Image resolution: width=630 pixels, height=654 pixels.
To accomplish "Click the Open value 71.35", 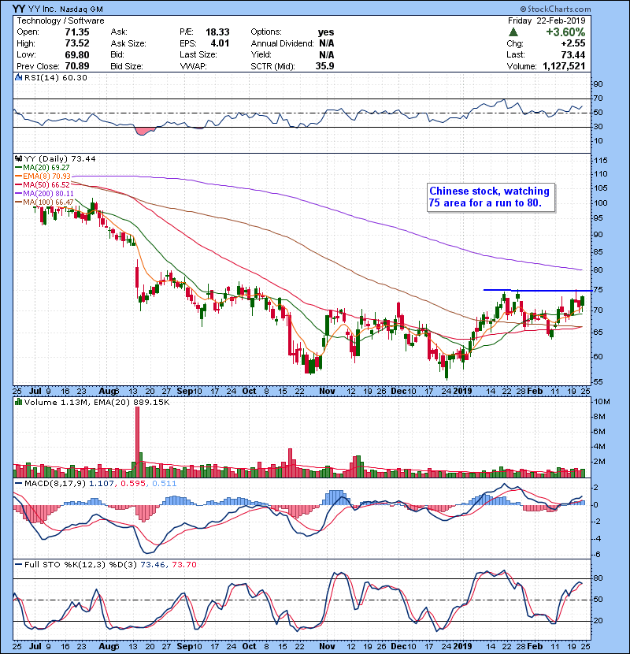I will (x=77, y=32).
